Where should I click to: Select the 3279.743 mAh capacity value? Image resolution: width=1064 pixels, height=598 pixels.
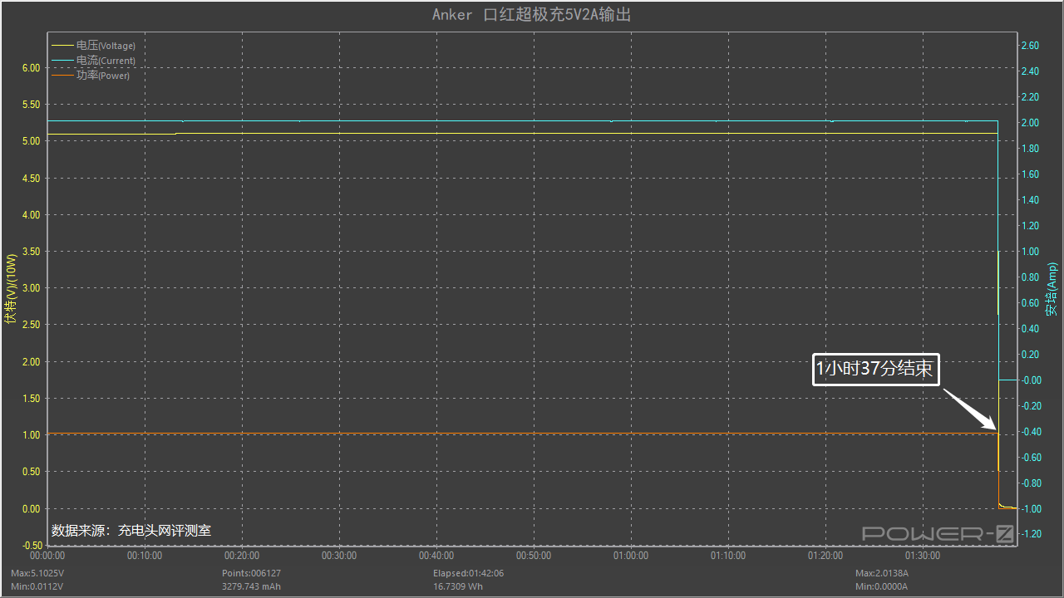coord(251,586)
